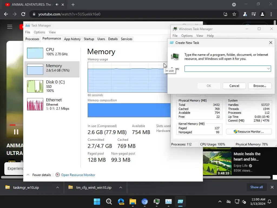Open Task Manager View menu
This screenshot has width=277, height=208.
click(x=52, y=32)
